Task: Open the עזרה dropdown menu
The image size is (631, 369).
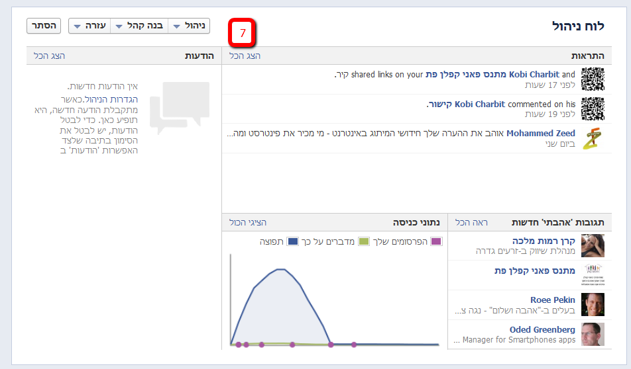Action: 89,26
